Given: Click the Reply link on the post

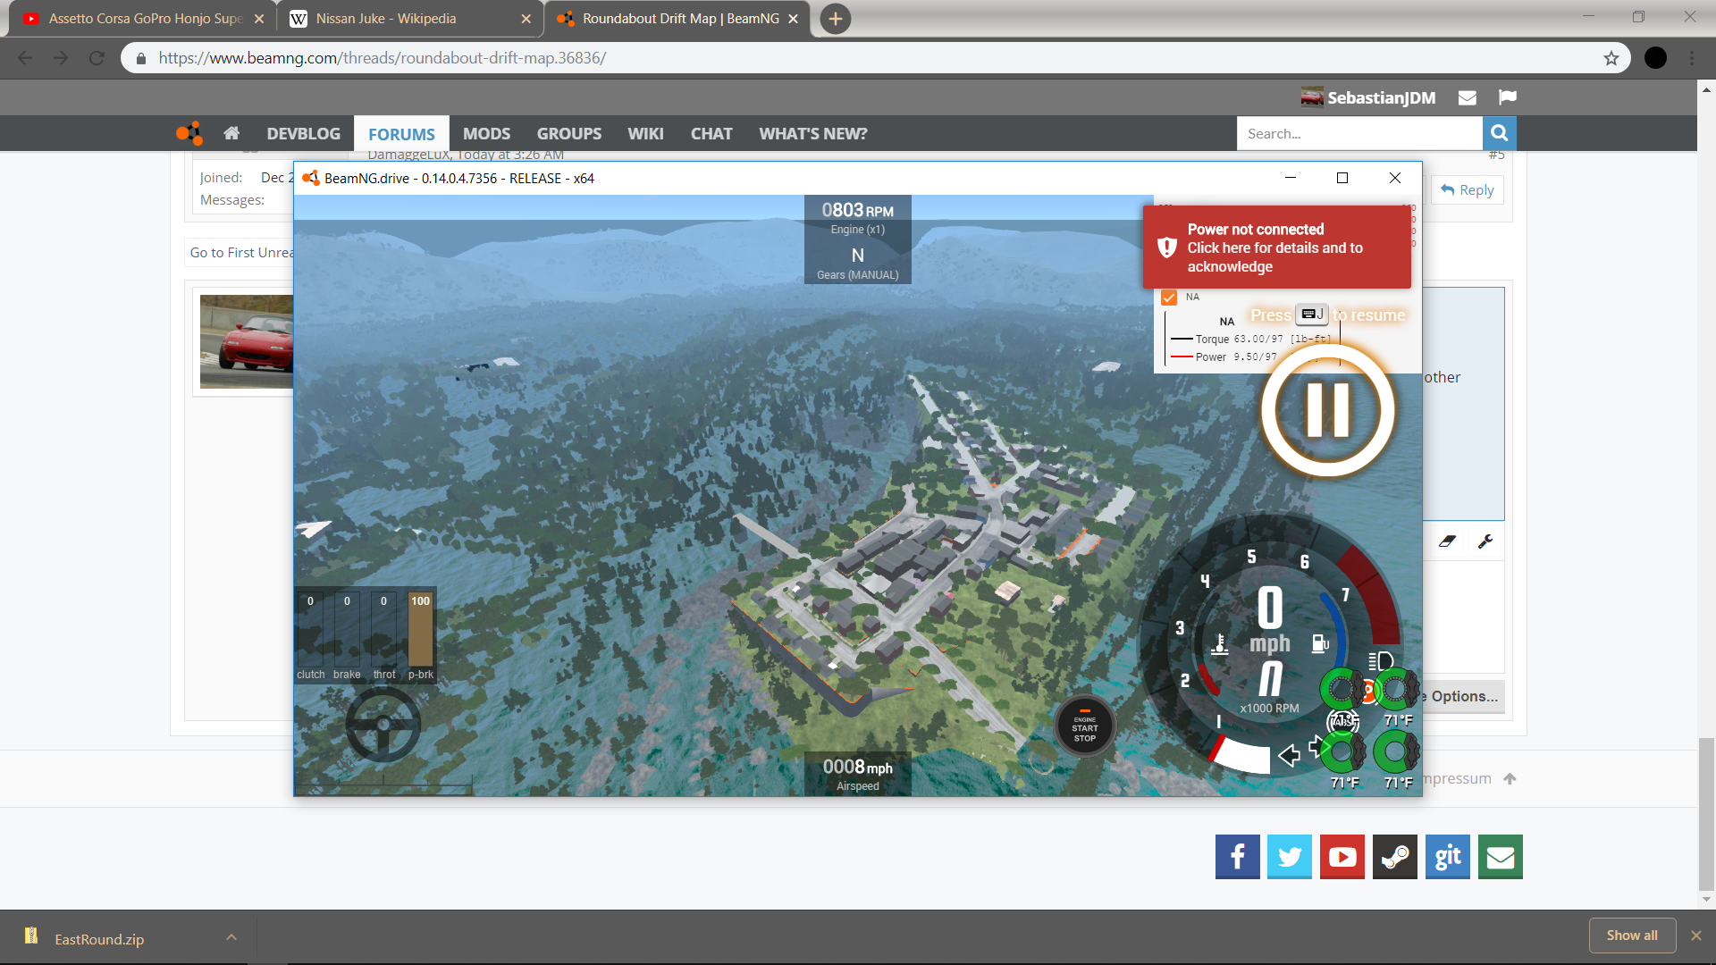Looking at the screenshot, I should point(1468,189).
